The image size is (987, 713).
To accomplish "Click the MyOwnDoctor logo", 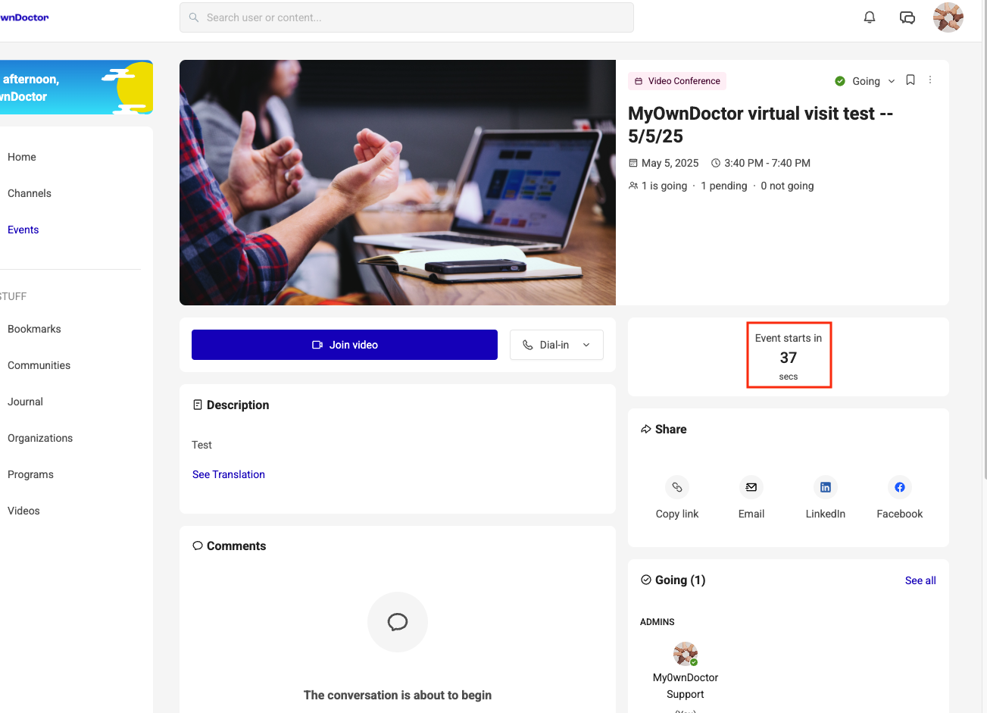I will pos(24,17).
